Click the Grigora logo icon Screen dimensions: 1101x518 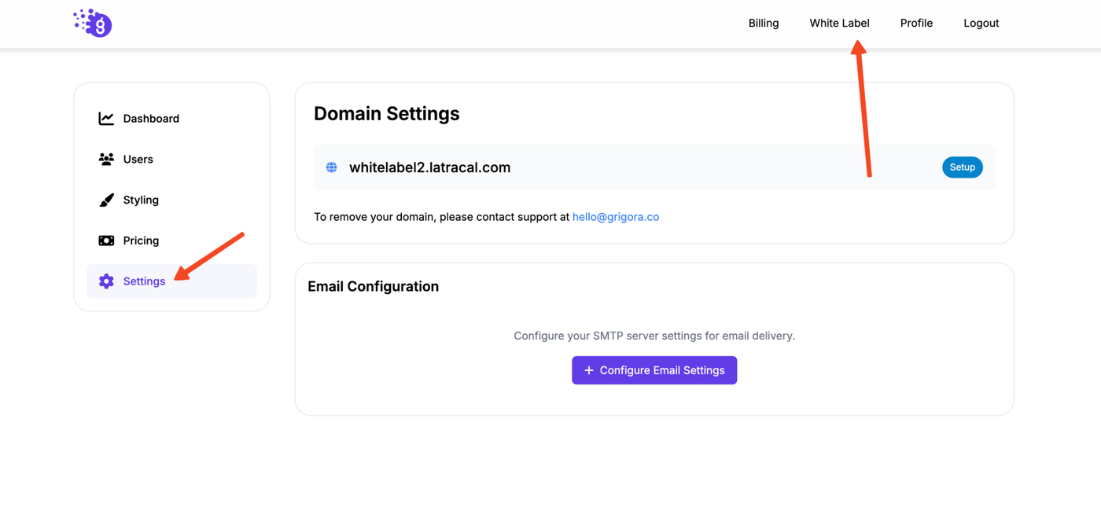(94, 24)
